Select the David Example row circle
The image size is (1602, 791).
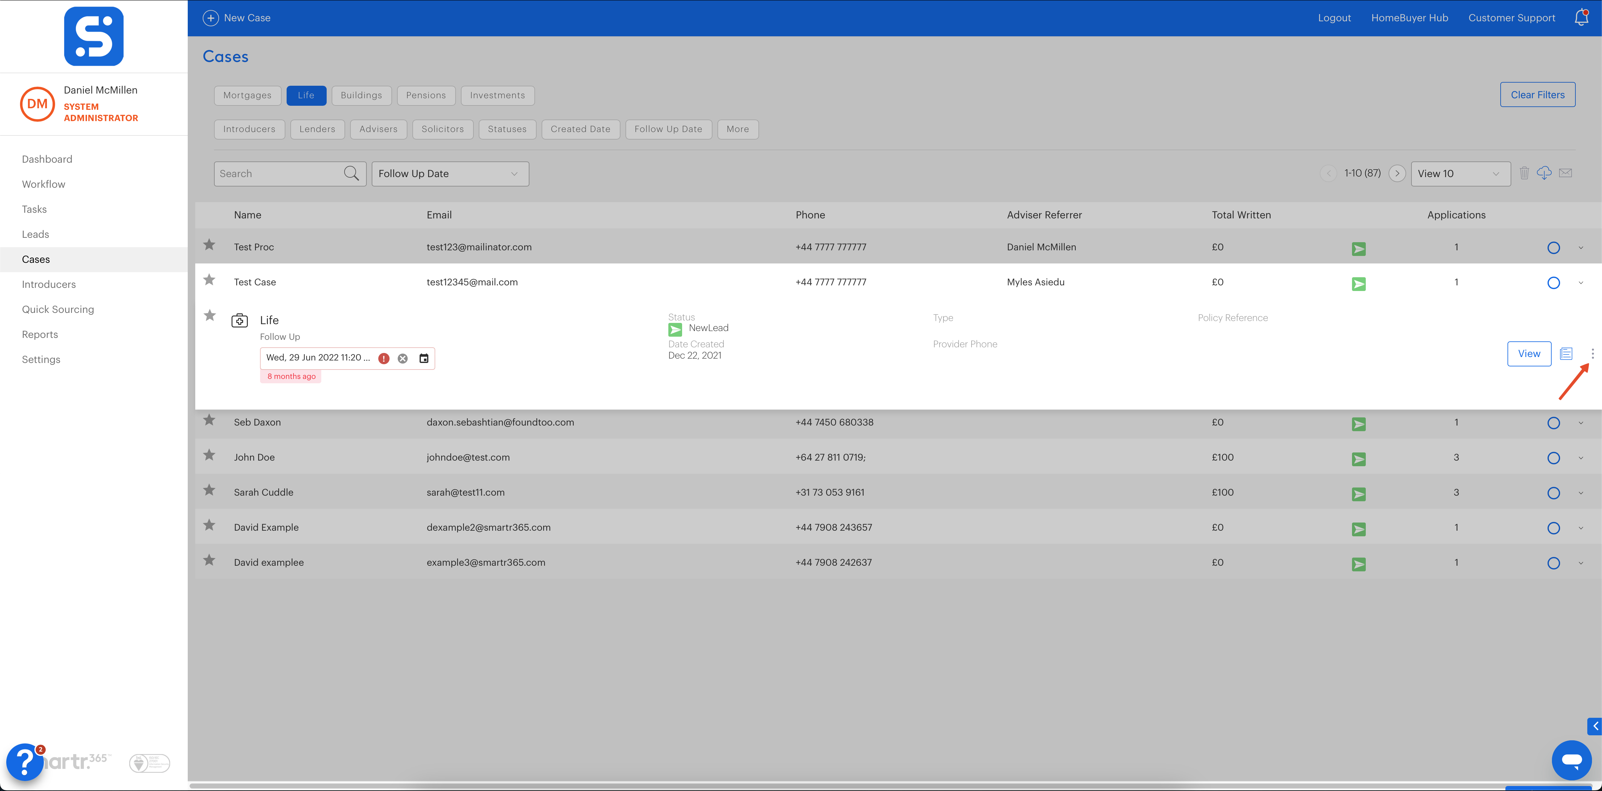click(x=1554, y=528)
